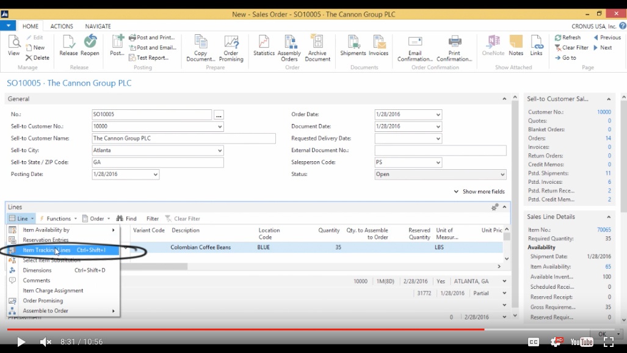
Task: Select Item Tracking Lines menu entry
Action: 63,250
